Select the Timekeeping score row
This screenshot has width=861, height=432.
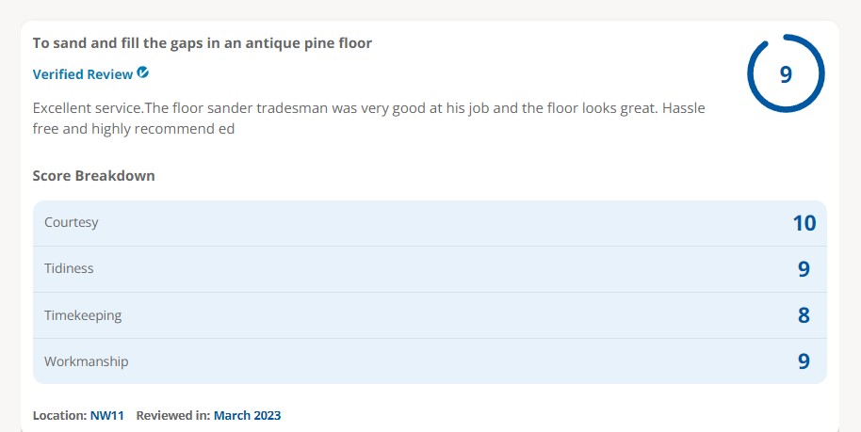(x=430, y=315)
